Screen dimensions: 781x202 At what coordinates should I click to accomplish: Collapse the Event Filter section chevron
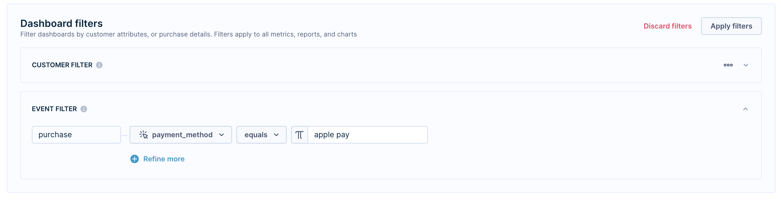pos(745,109)
